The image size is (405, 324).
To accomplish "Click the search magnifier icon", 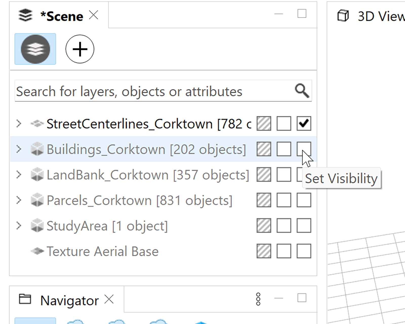I will (x=302, y=91).
